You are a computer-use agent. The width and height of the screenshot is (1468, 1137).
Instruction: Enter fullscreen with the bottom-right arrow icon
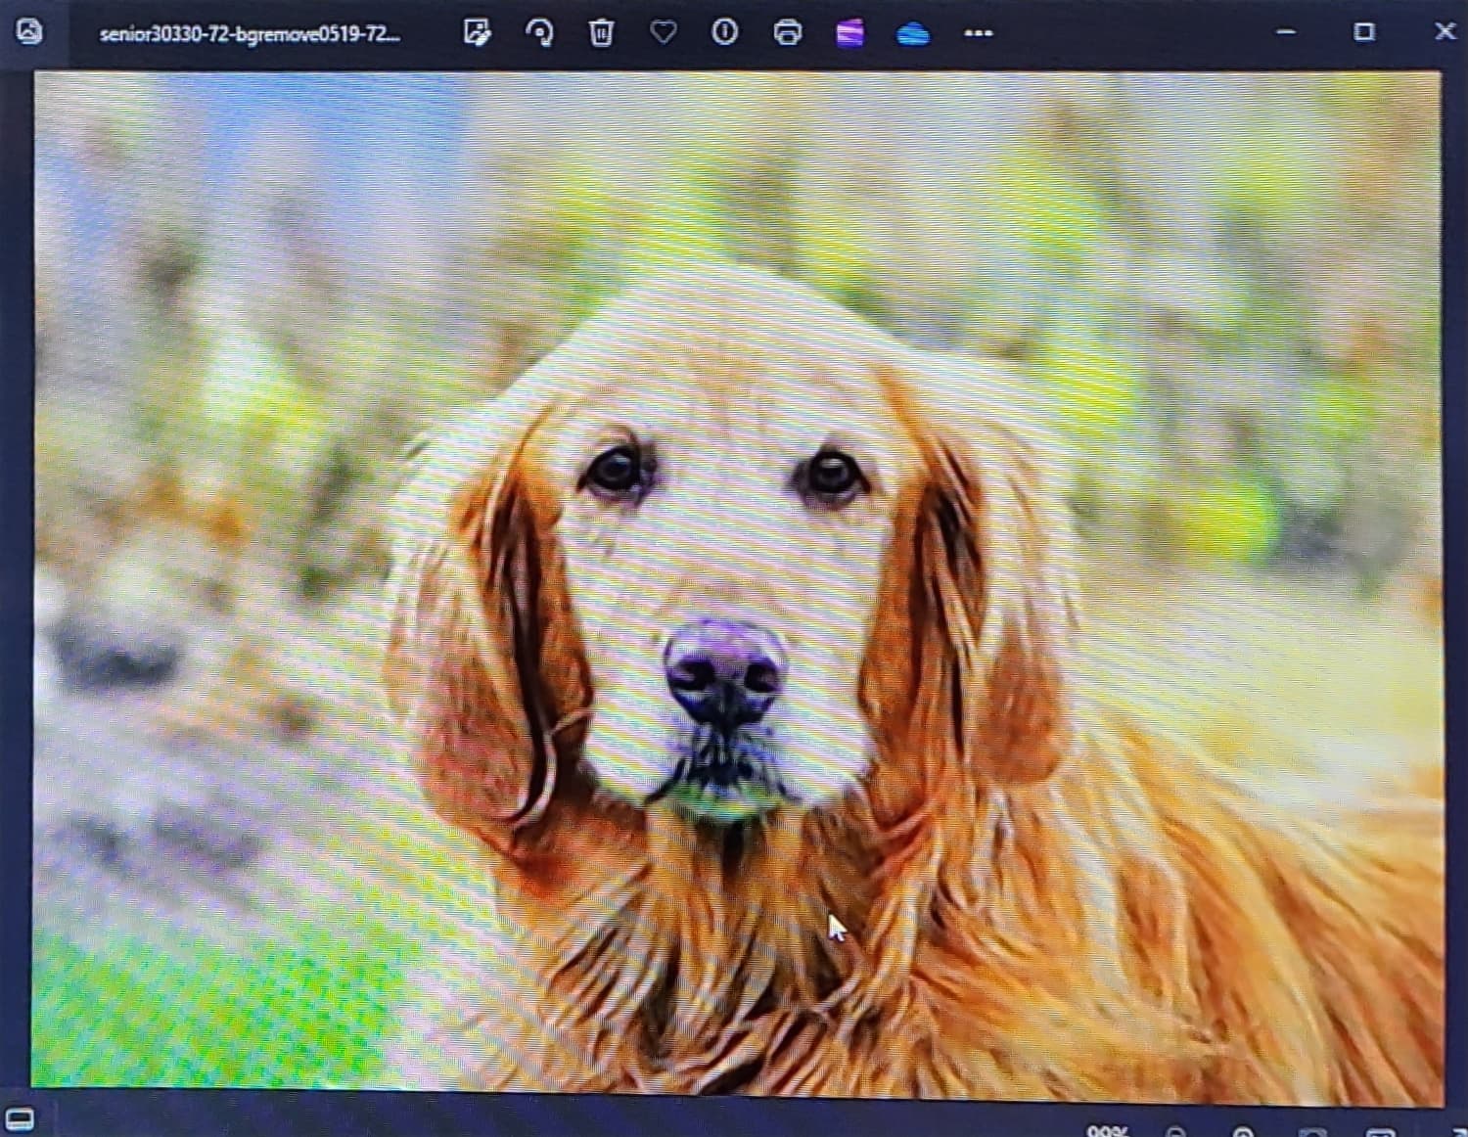point(1459,1131)
